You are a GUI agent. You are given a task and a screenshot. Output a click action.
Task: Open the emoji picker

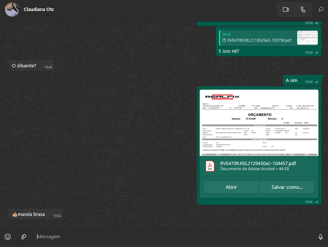pyautogui.click(x=8, y=237)
